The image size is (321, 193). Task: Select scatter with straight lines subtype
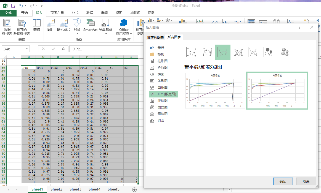tap(253, 52)
